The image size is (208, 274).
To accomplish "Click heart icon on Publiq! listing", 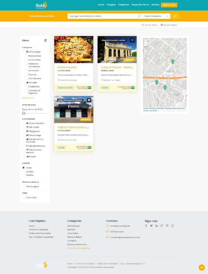I will pos(89,100).
